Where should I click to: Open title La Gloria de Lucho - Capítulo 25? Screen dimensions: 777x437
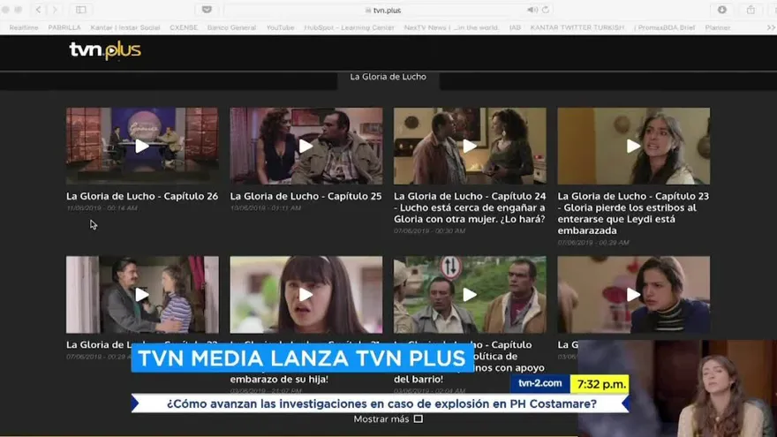pos(306,196)
